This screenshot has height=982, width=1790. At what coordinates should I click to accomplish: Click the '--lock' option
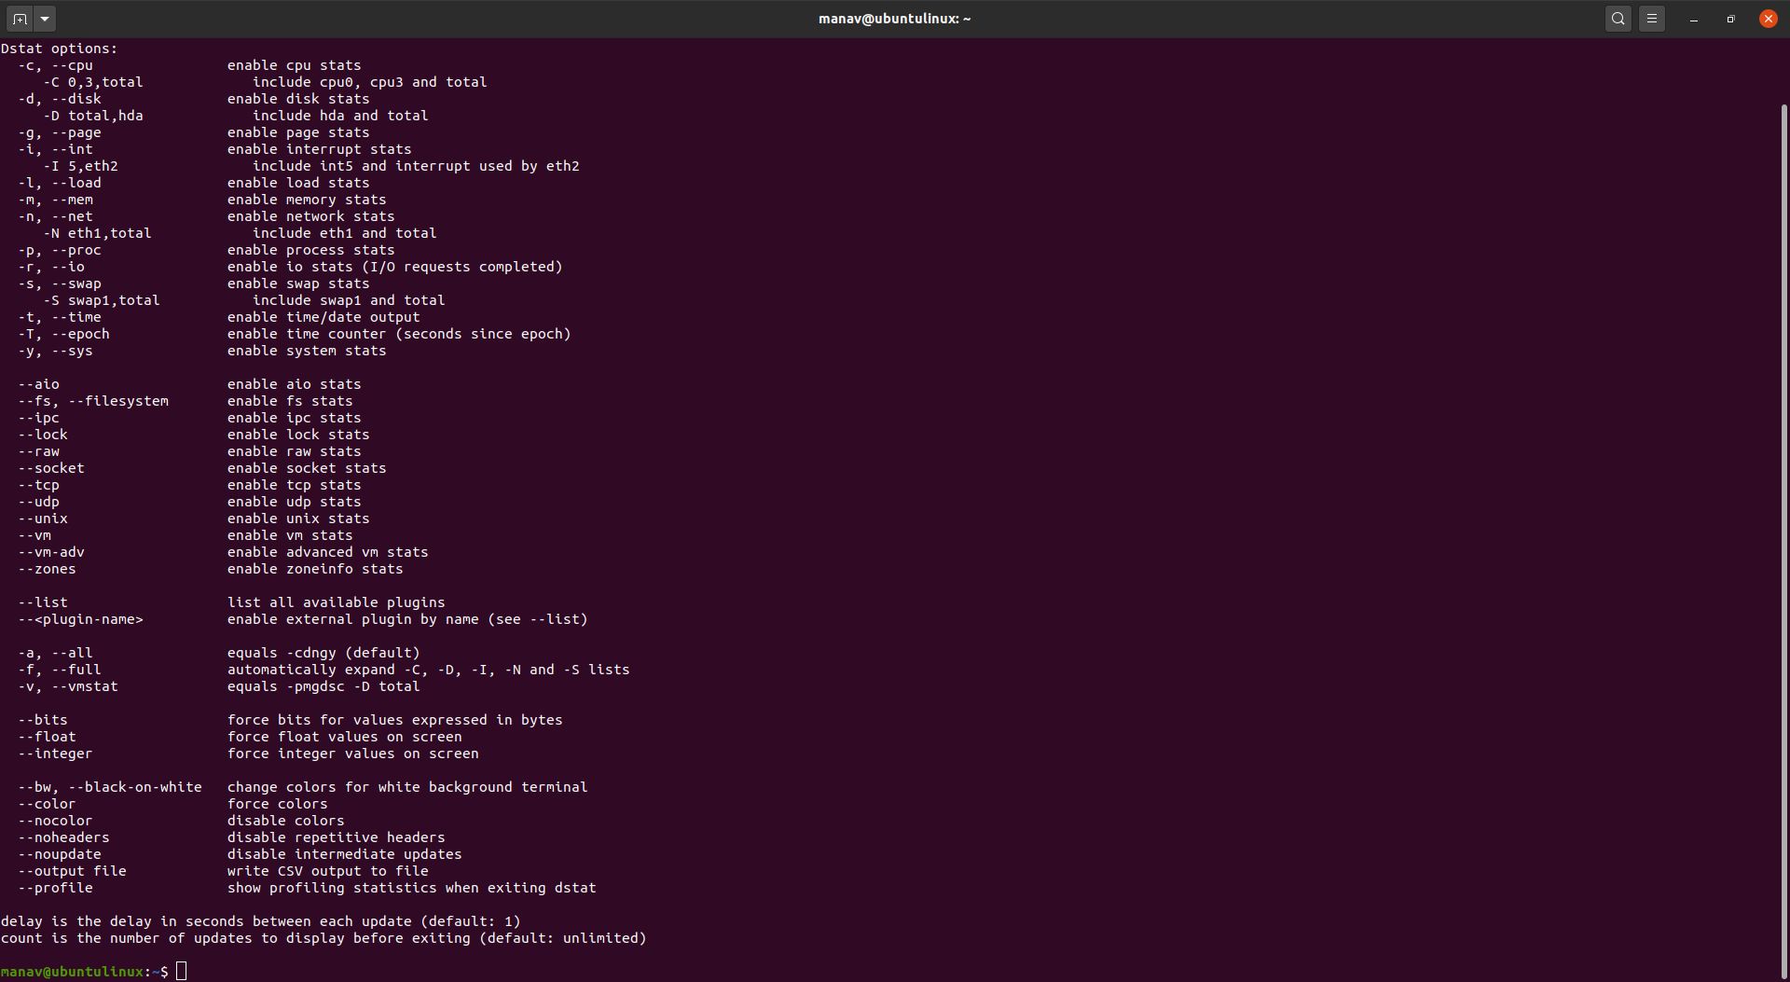[x=43, y=435]
